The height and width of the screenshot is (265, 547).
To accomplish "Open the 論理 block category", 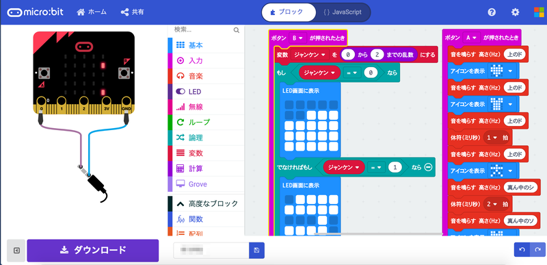I will coord(206,138).
